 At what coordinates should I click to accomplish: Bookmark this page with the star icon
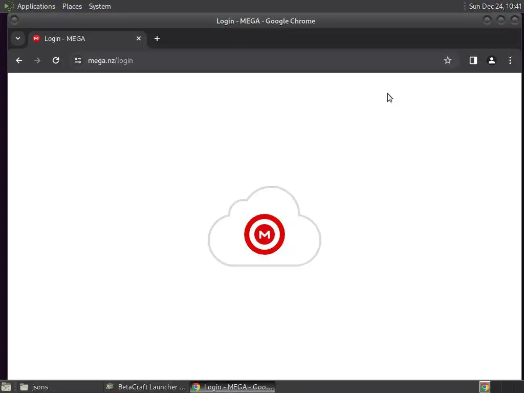pyautogui.click(x=447, y=60)
